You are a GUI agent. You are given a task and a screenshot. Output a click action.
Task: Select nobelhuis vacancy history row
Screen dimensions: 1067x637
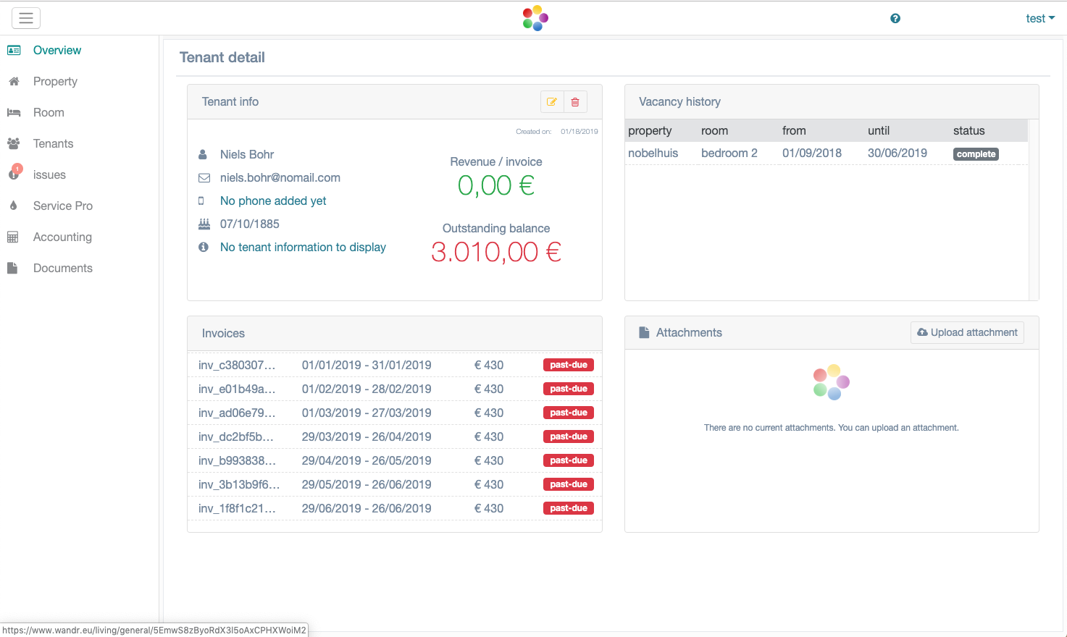pyautogui.click(x=653, y=153)
